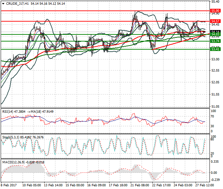
Task: Select the green 53.74 support price label
Action: (215, 41)
